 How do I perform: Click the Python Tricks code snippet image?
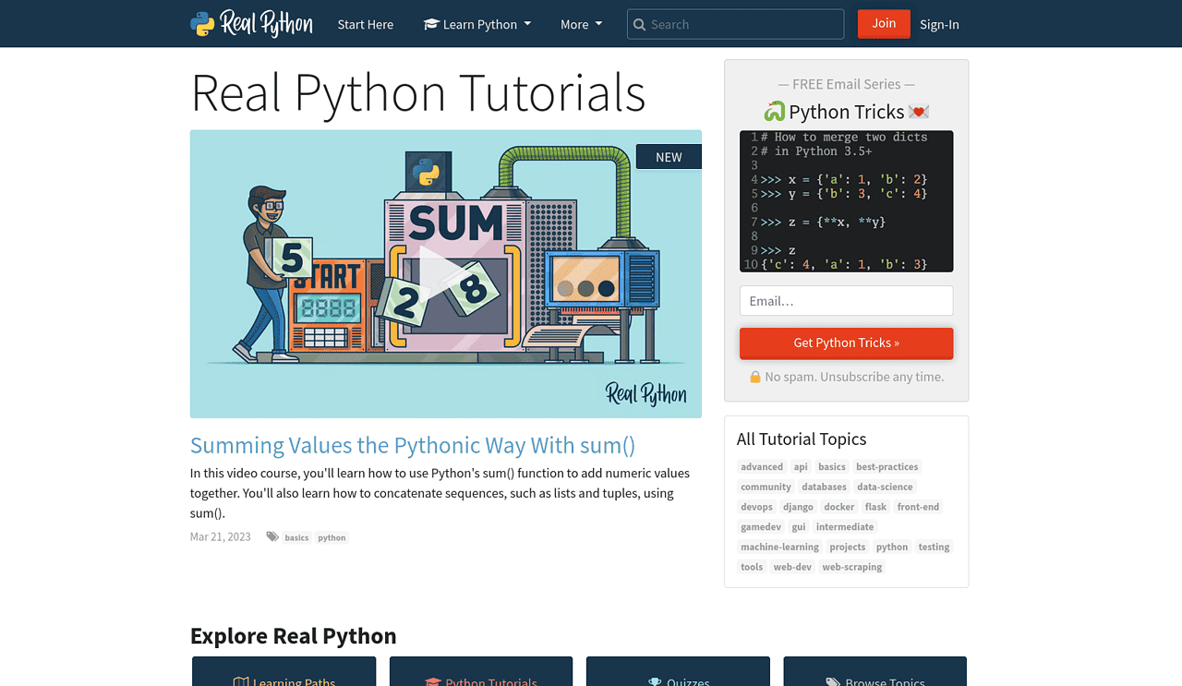[846, 201]
